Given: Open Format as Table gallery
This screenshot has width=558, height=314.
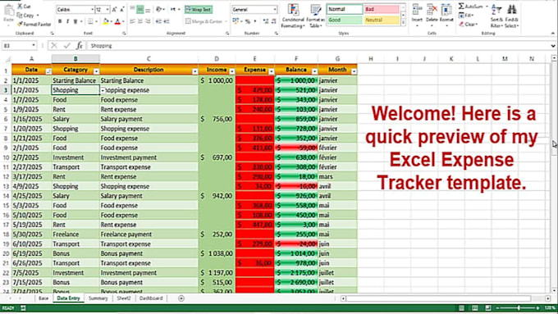Looking at the screenshot, I should pyautogui.click(x=315, y=16).
